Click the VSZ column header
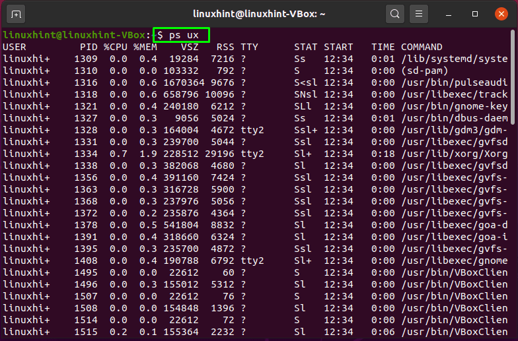This screenshot has width=518, height=341. point(190,47)
